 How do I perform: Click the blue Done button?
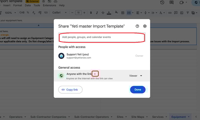click(138, 89)
